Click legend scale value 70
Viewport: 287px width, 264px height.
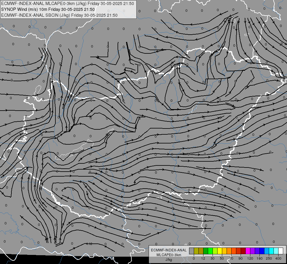pyautogui.click(x=231, y=258)
